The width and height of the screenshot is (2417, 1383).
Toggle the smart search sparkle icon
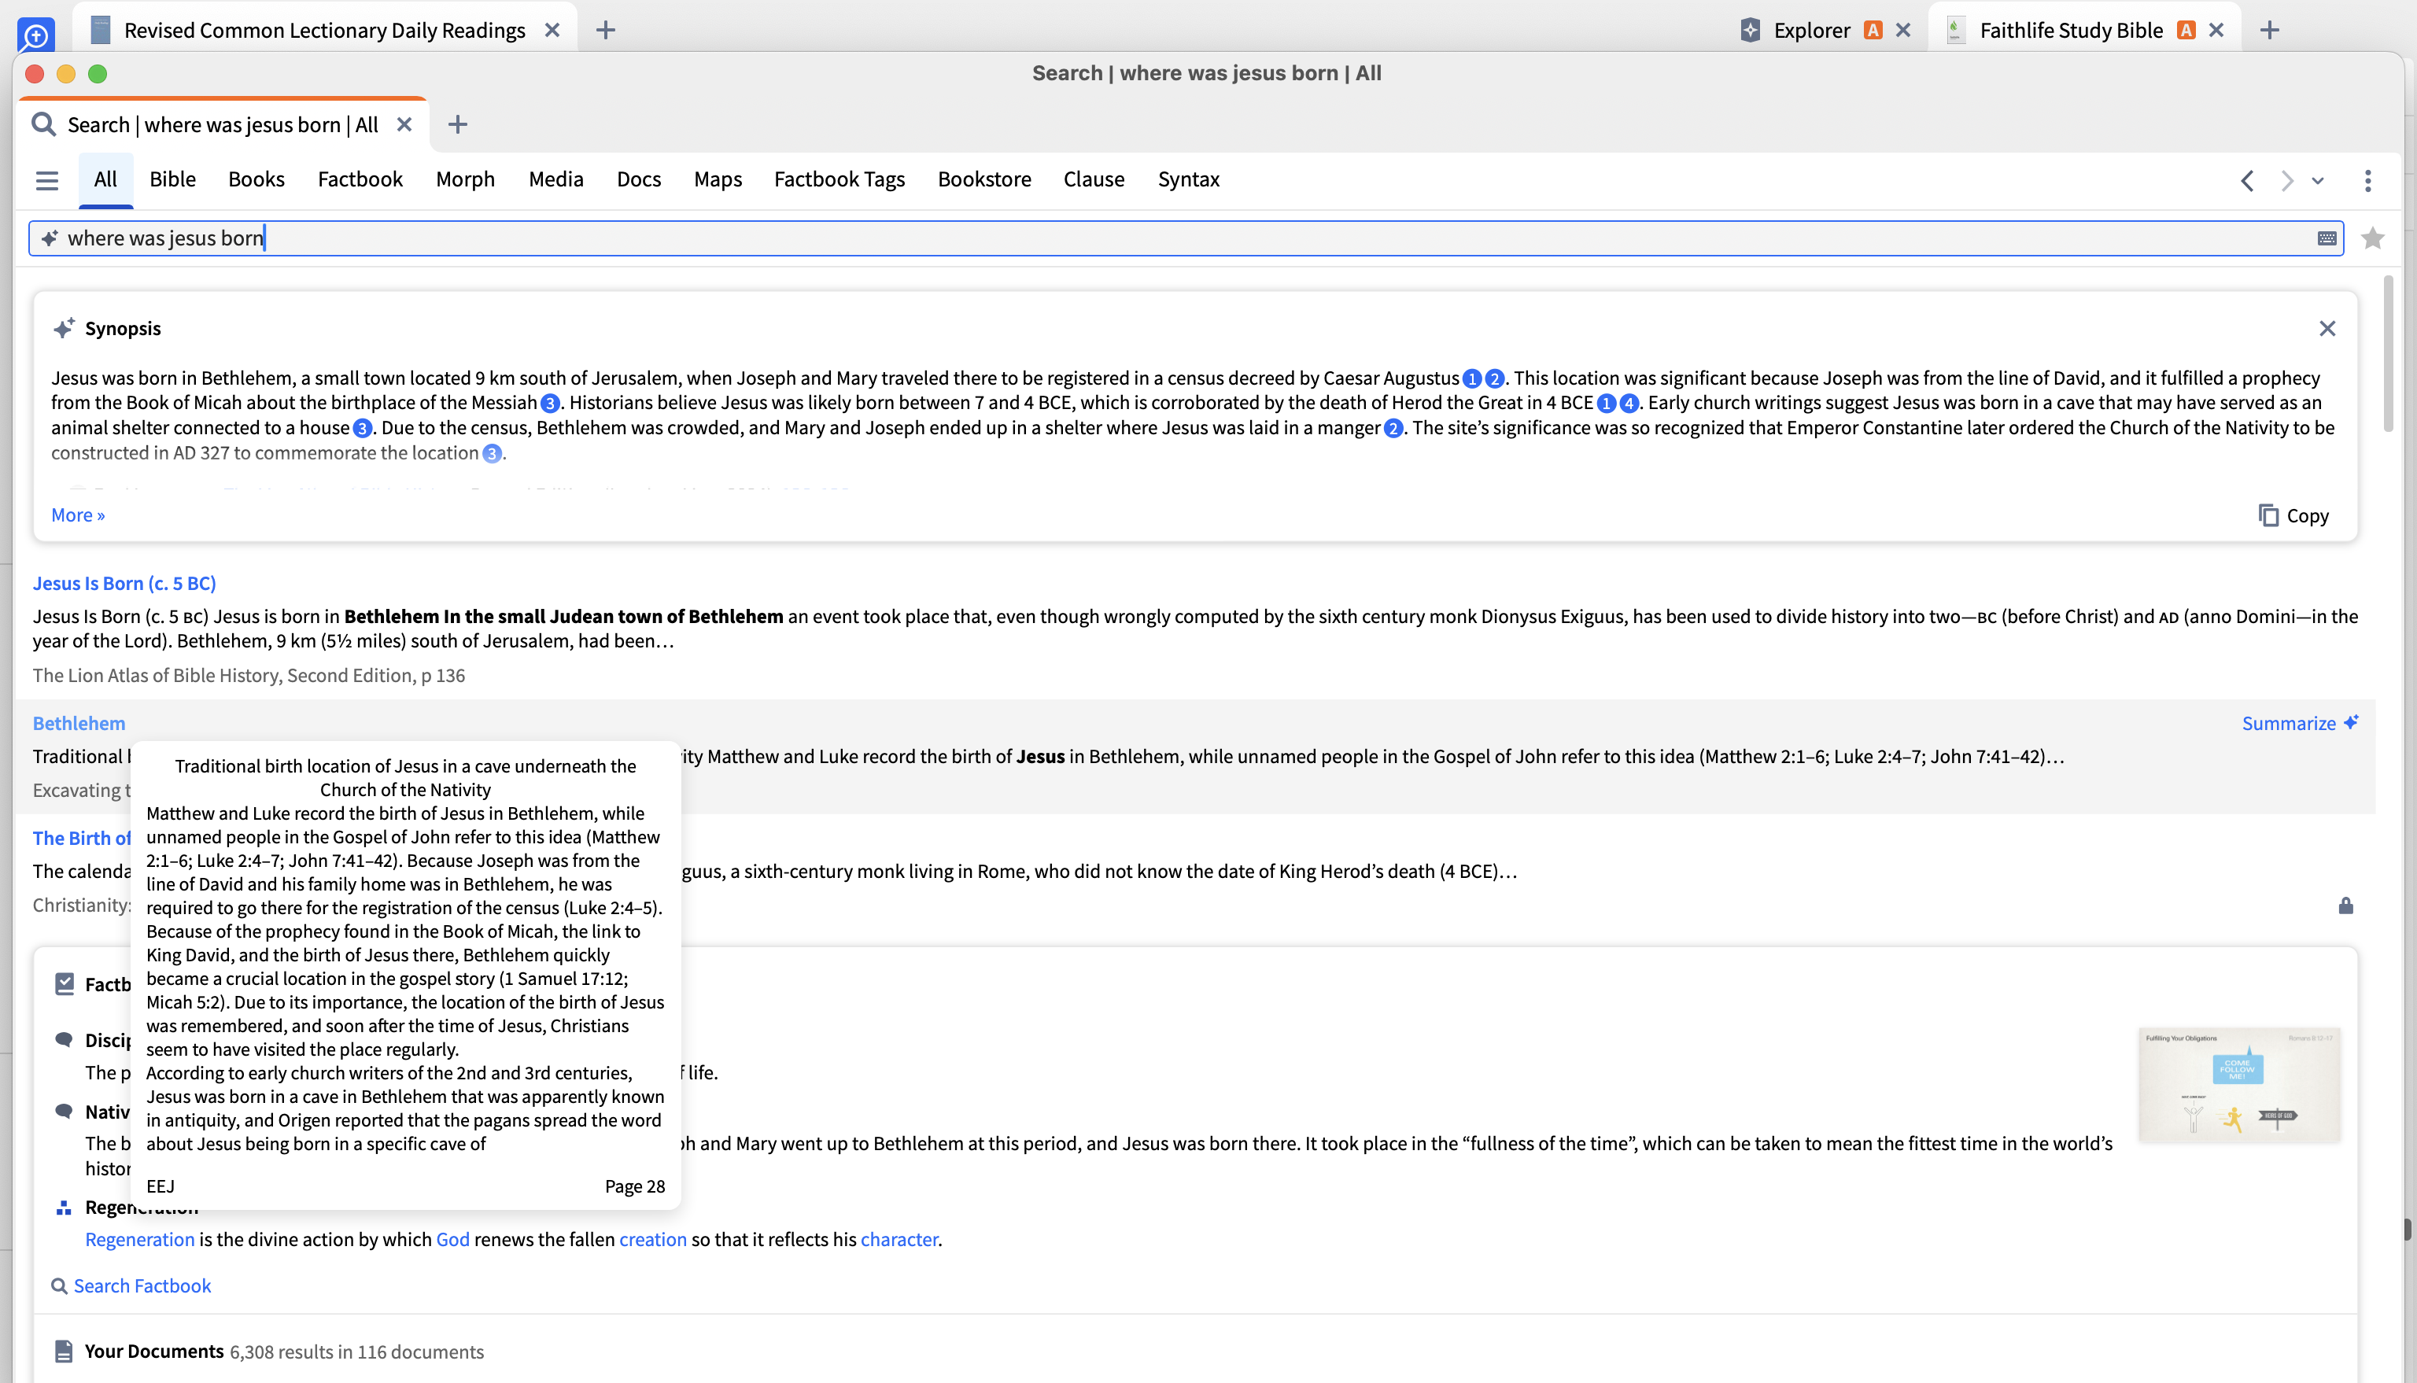(x=50, y=238)
